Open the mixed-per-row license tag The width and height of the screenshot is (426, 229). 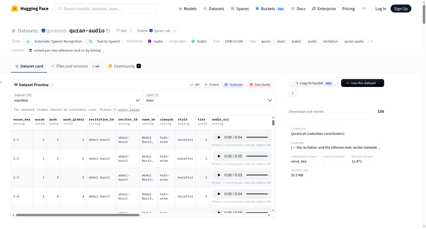tap(65, 50)
